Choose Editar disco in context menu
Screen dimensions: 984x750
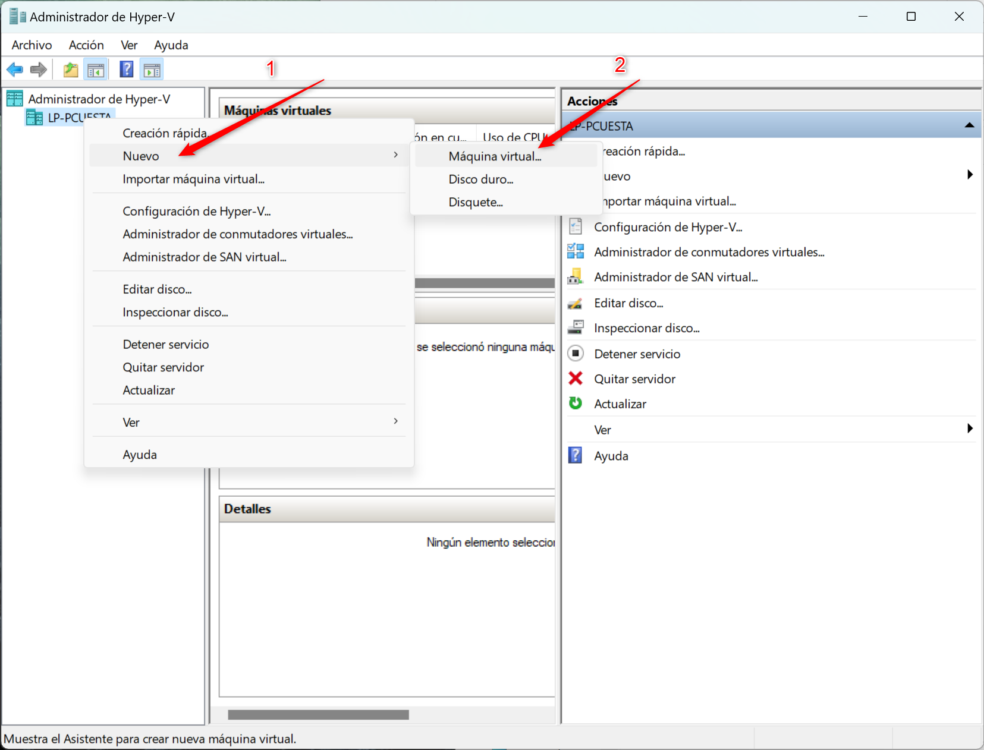250,289
